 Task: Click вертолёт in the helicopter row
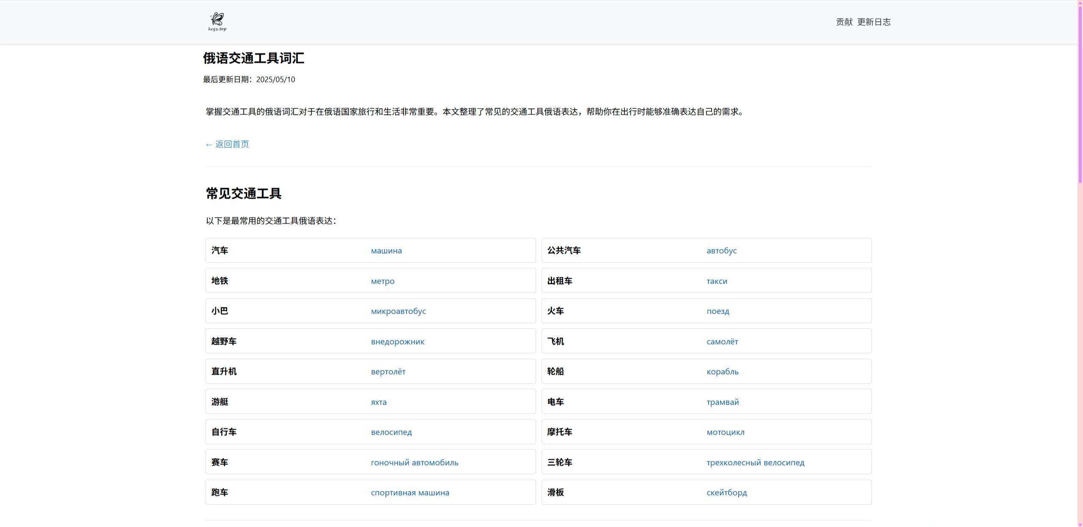click(x=388, y=372)
